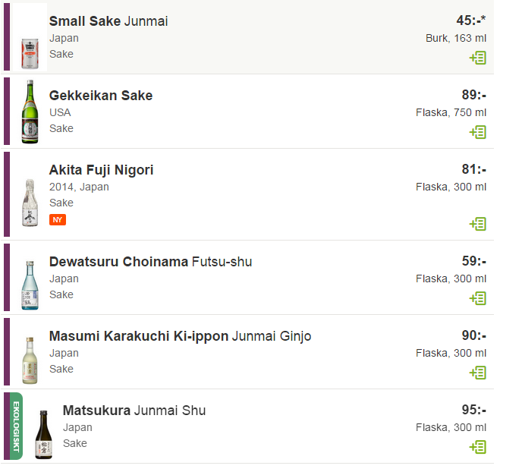Add Small Sake Junmai to list

click(x=478, y=58)
